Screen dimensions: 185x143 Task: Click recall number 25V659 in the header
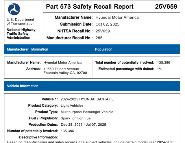pyautogui.click(x=166, y=7)
